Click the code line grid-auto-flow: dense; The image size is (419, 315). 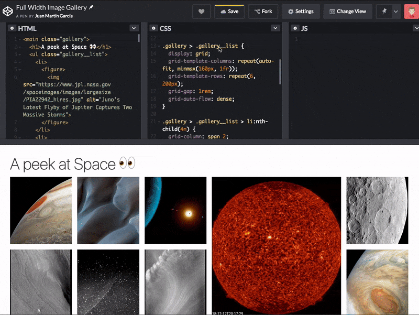[x=201, y=99]
